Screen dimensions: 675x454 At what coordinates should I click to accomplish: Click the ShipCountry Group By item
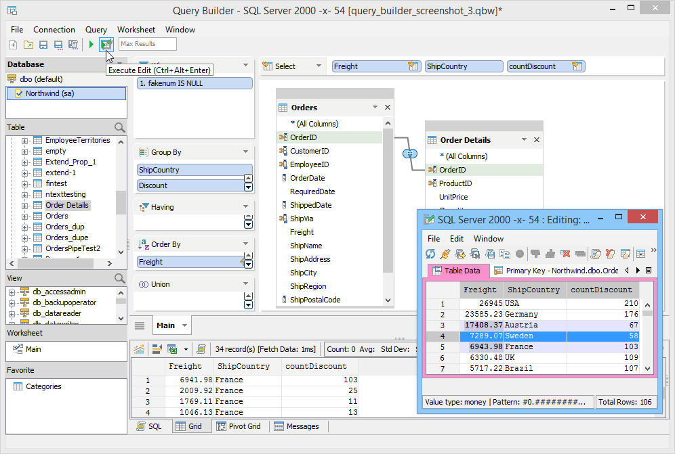(x=195, y=170)
